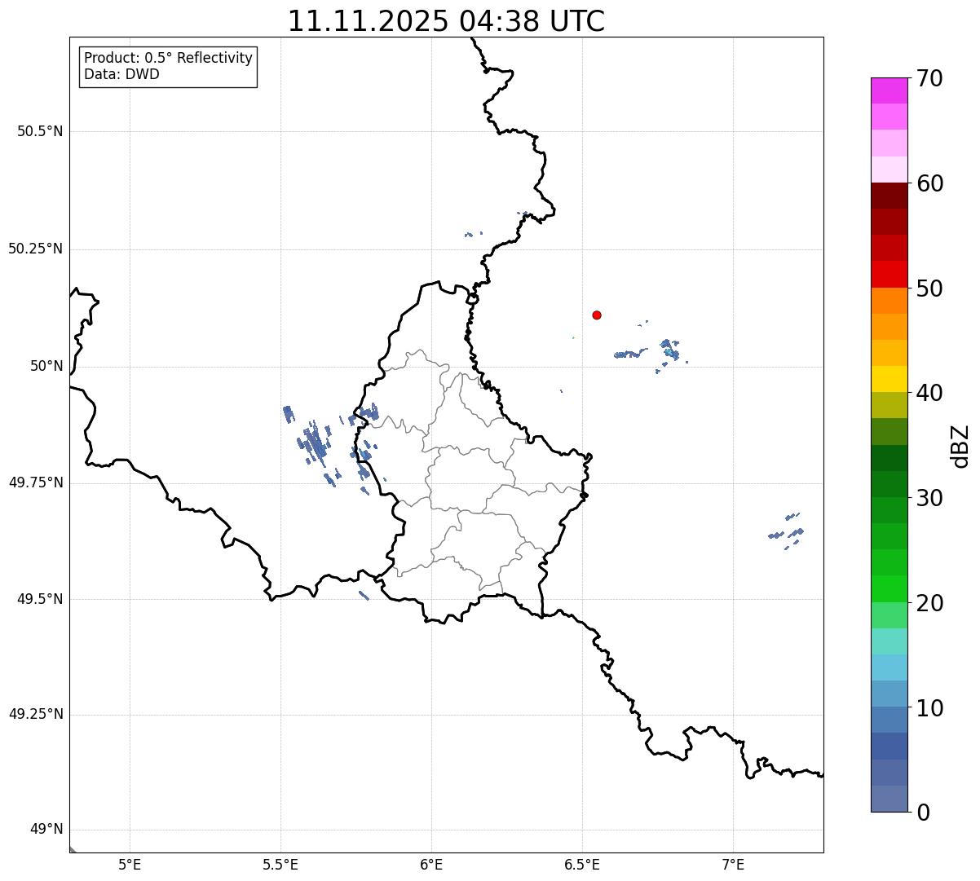The image size is (980, 881).
Task: Select the "Data: DWD" label
Action: click(x=121, y=74)
